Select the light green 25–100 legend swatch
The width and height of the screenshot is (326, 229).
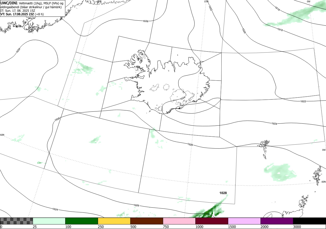click(49, 221)
